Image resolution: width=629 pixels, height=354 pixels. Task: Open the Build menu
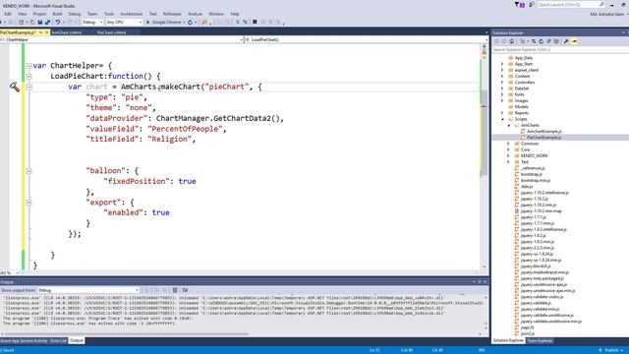57,14
